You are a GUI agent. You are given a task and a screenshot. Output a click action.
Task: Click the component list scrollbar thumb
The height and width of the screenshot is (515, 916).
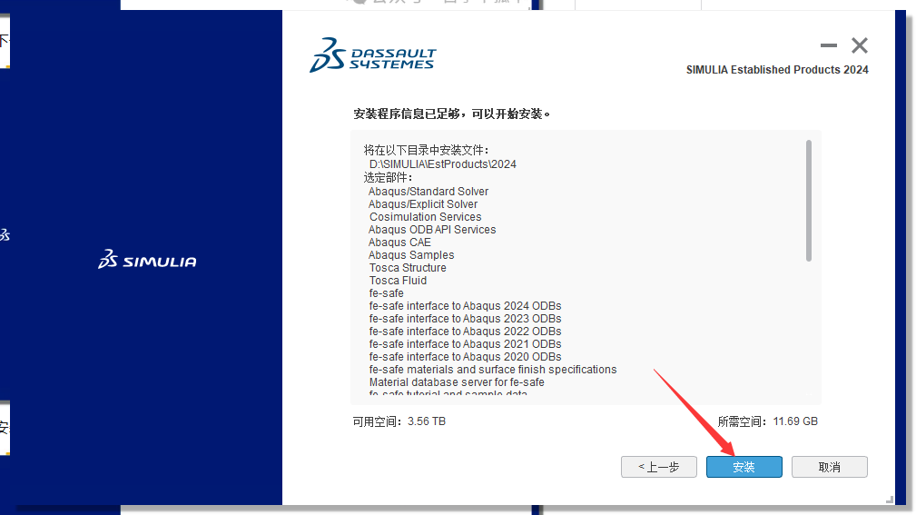point(809,201)
